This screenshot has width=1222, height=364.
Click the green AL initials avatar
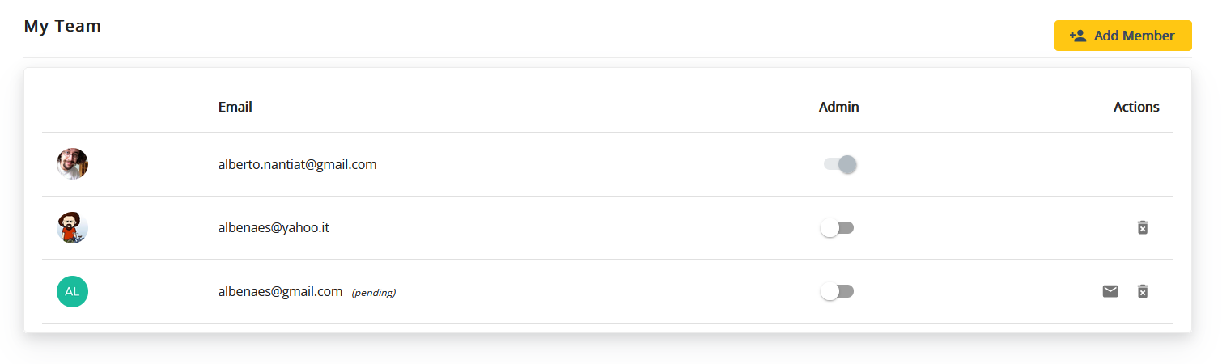click(72, 291)
